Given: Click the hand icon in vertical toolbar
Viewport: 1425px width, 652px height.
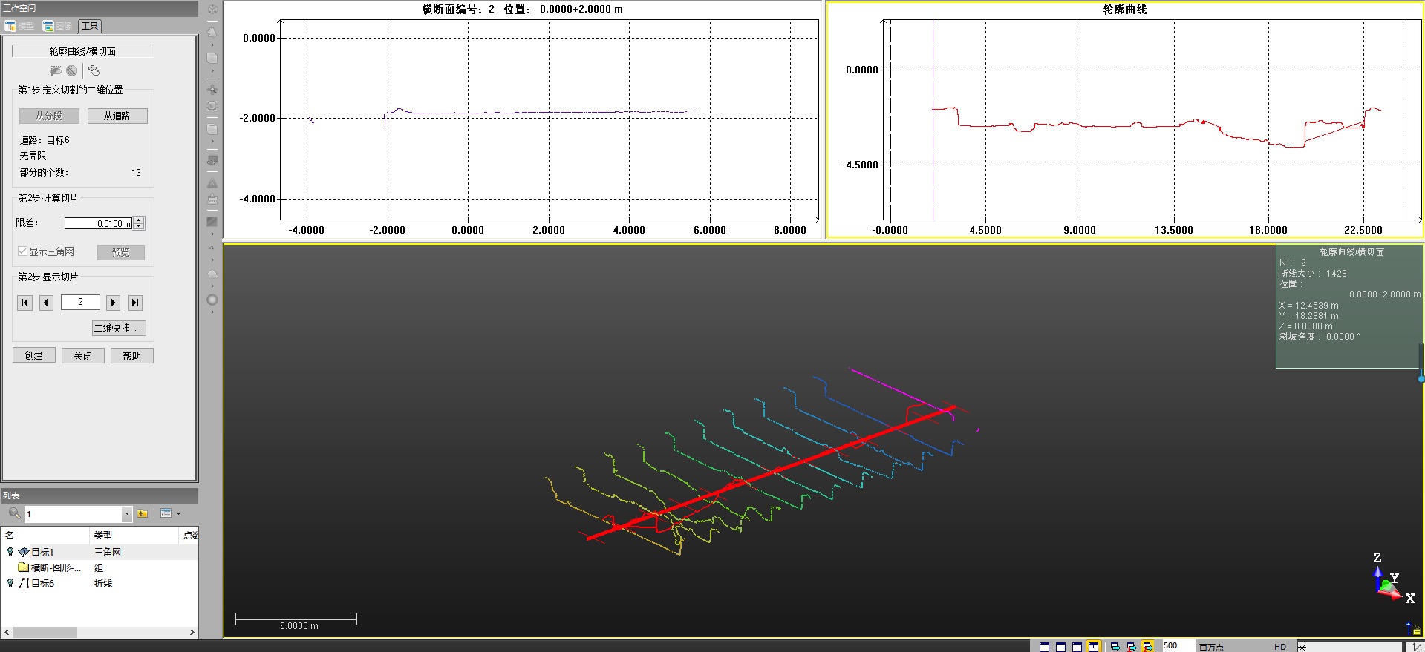Looking at the screenshot, I should click(x=212, y=32).
